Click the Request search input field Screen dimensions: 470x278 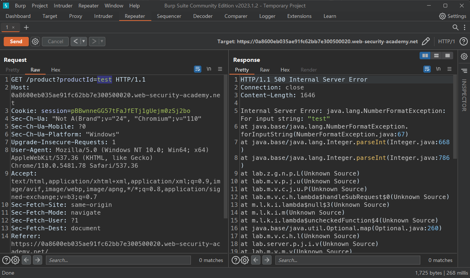[118, 260]
